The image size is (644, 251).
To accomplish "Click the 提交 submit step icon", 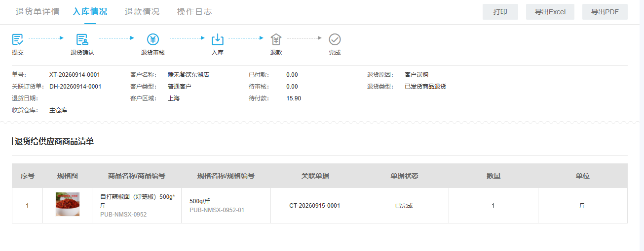I will coord(18,39).
